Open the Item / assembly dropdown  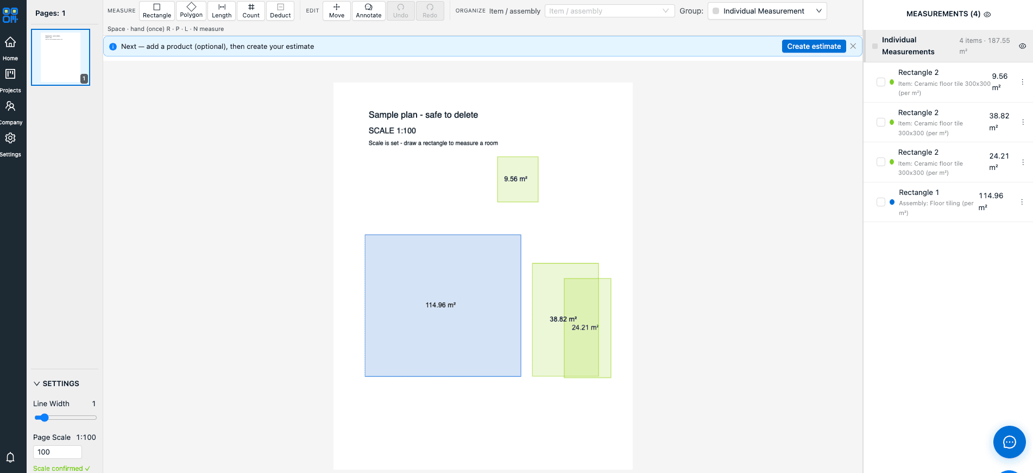point(609,11)
